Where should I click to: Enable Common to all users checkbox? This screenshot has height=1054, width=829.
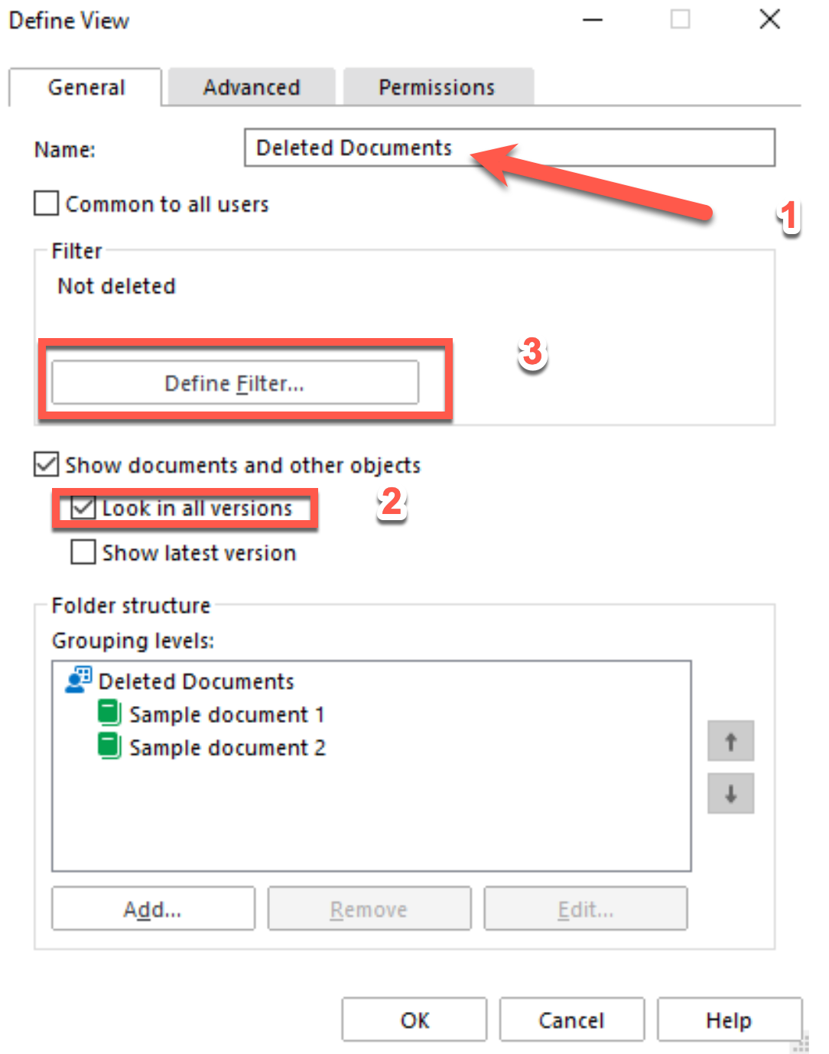47,203
